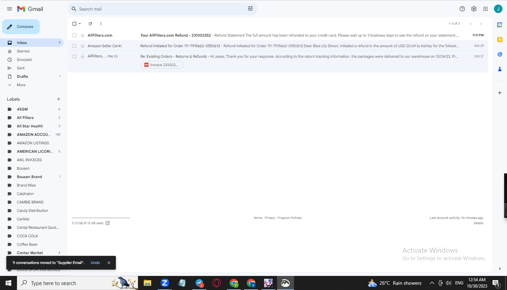Open Opera browser in taskbar
The width and height of the screenshot is (507, 290).
[x=217, y=283]
